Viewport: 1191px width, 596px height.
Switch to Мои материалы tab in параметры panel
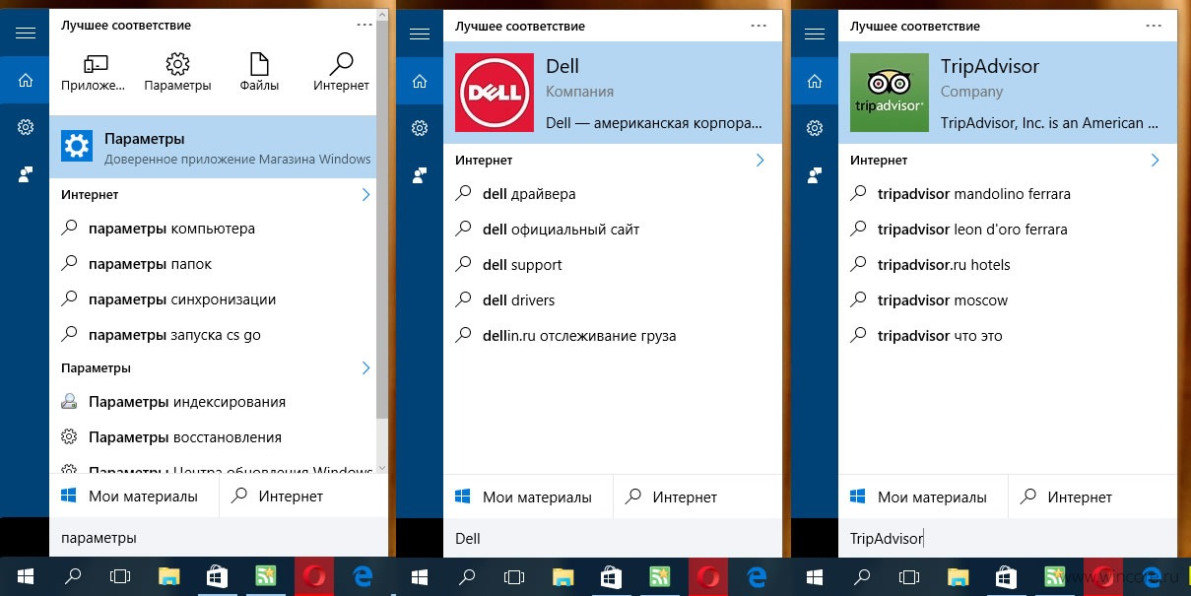(x=134, y=497)
